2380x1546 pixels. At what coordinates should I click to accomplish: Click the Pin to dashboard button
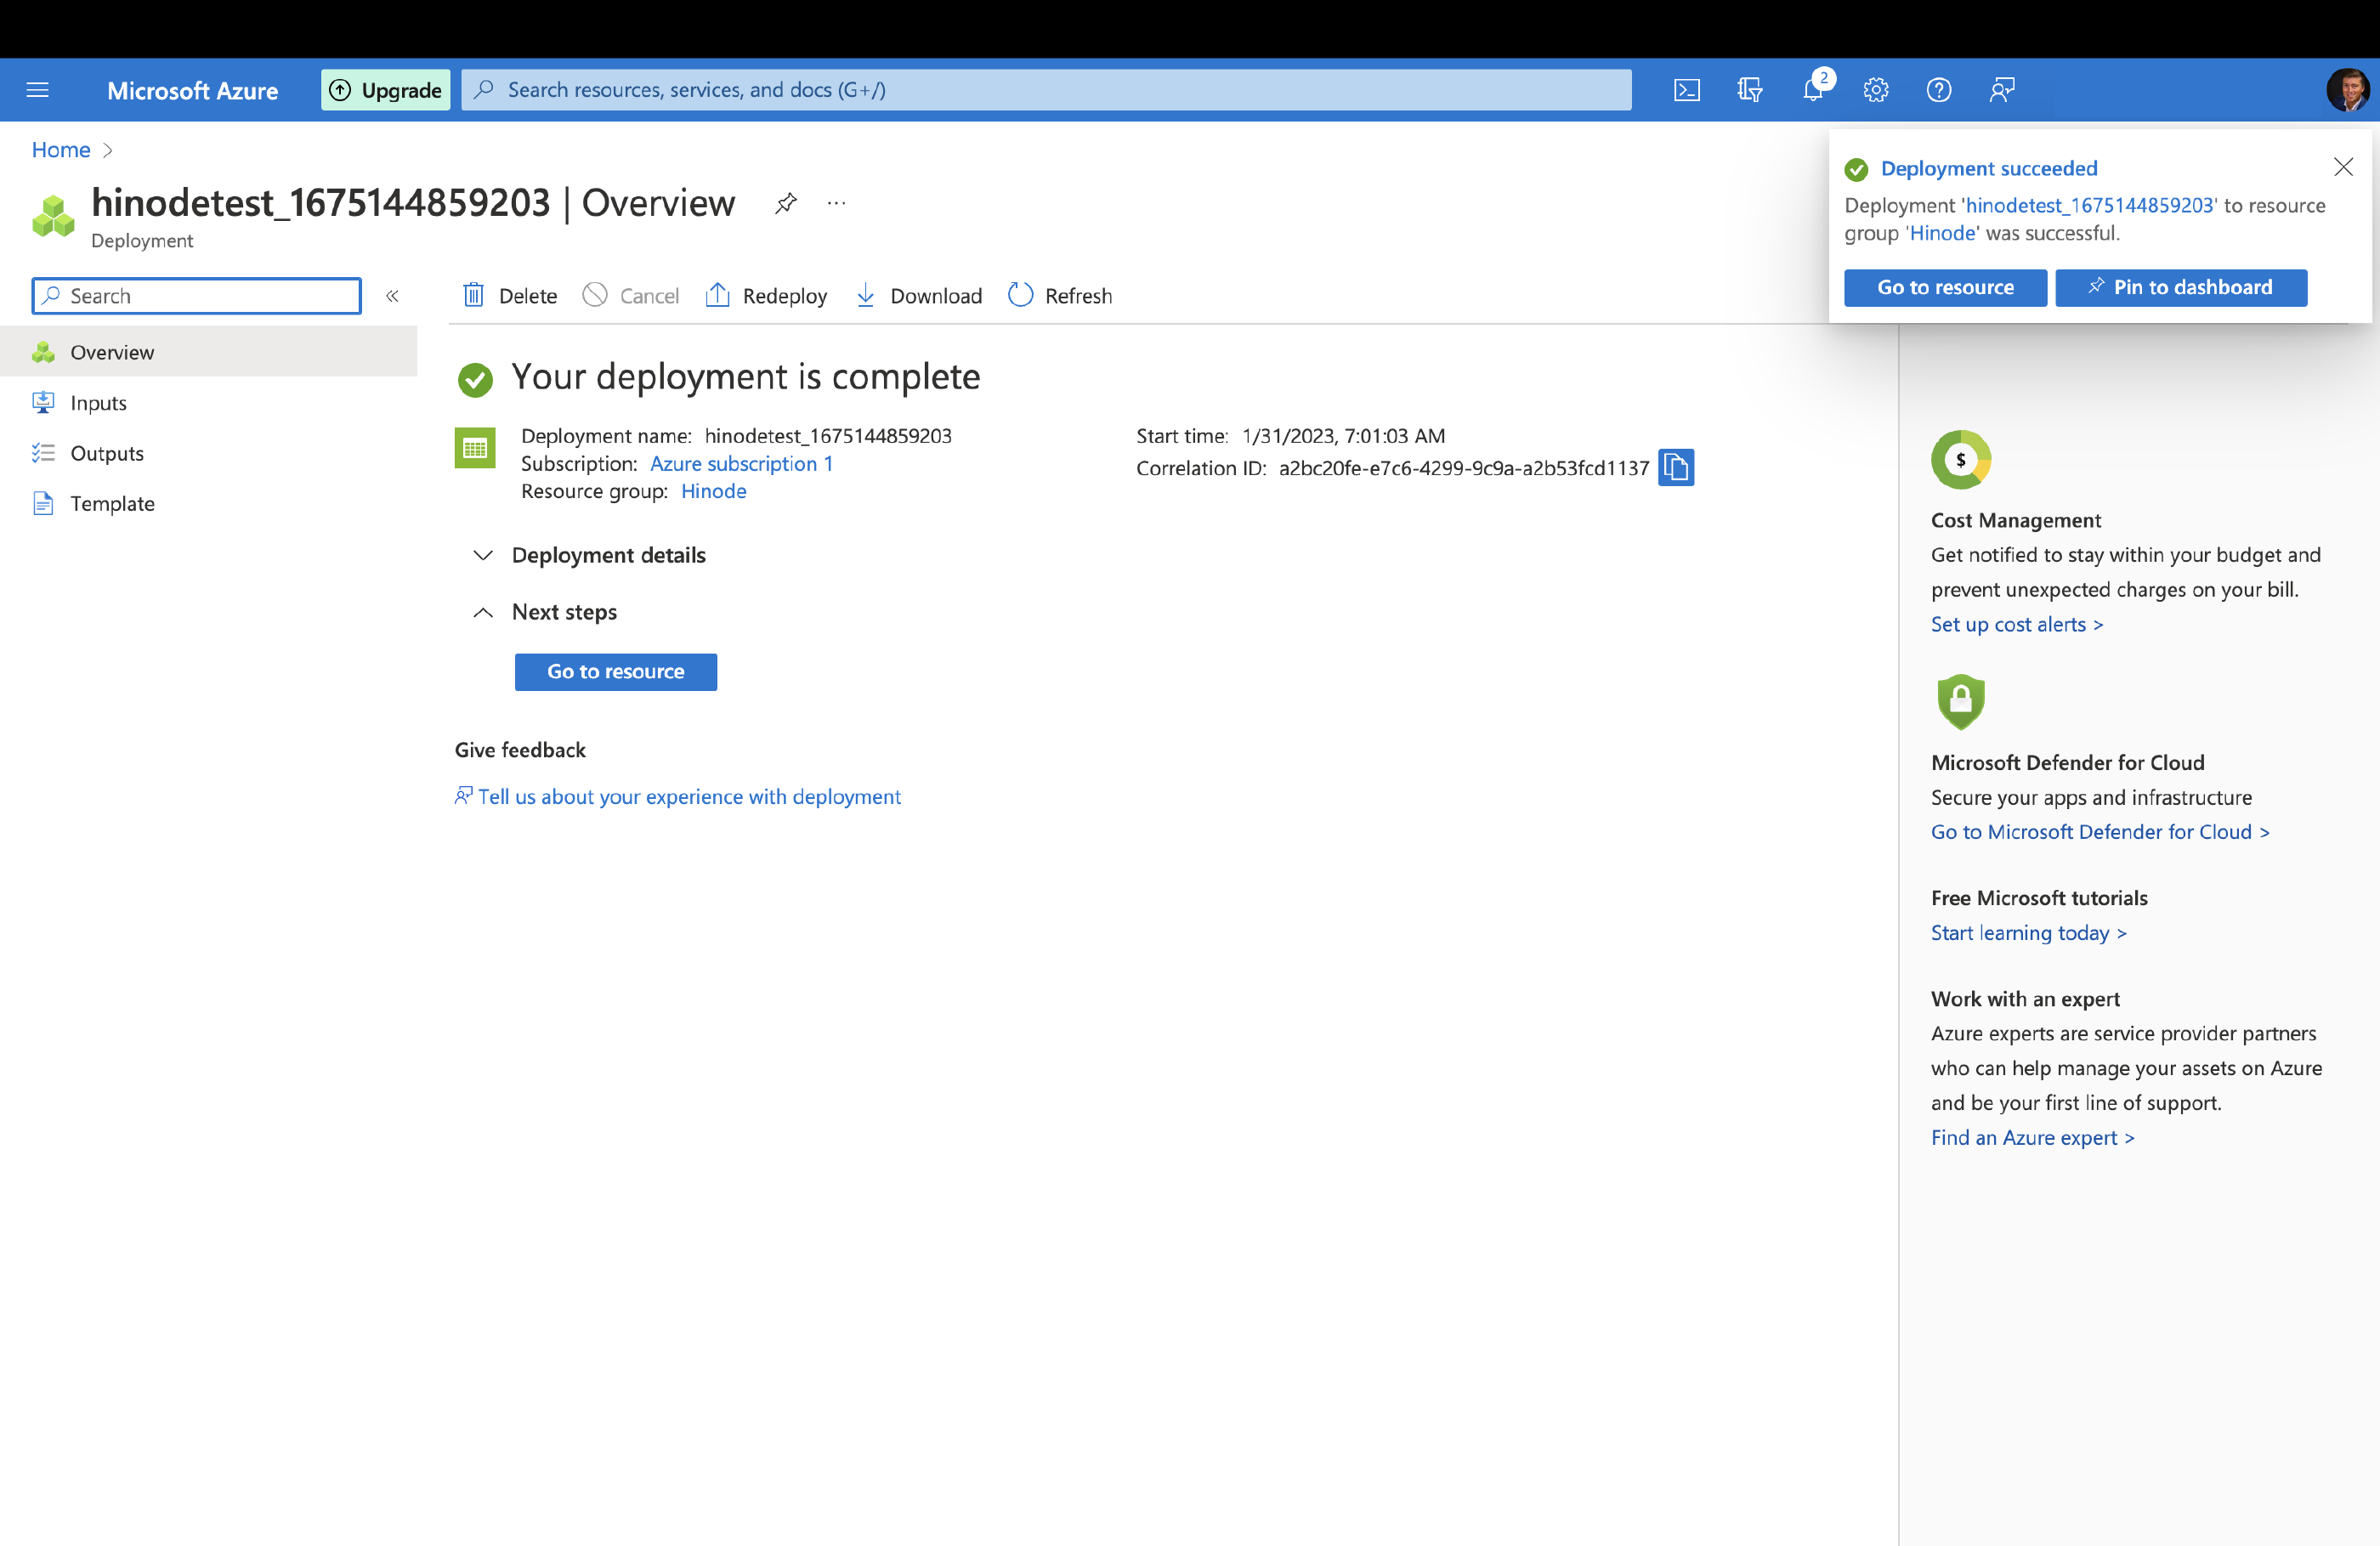click(2180, 288)
